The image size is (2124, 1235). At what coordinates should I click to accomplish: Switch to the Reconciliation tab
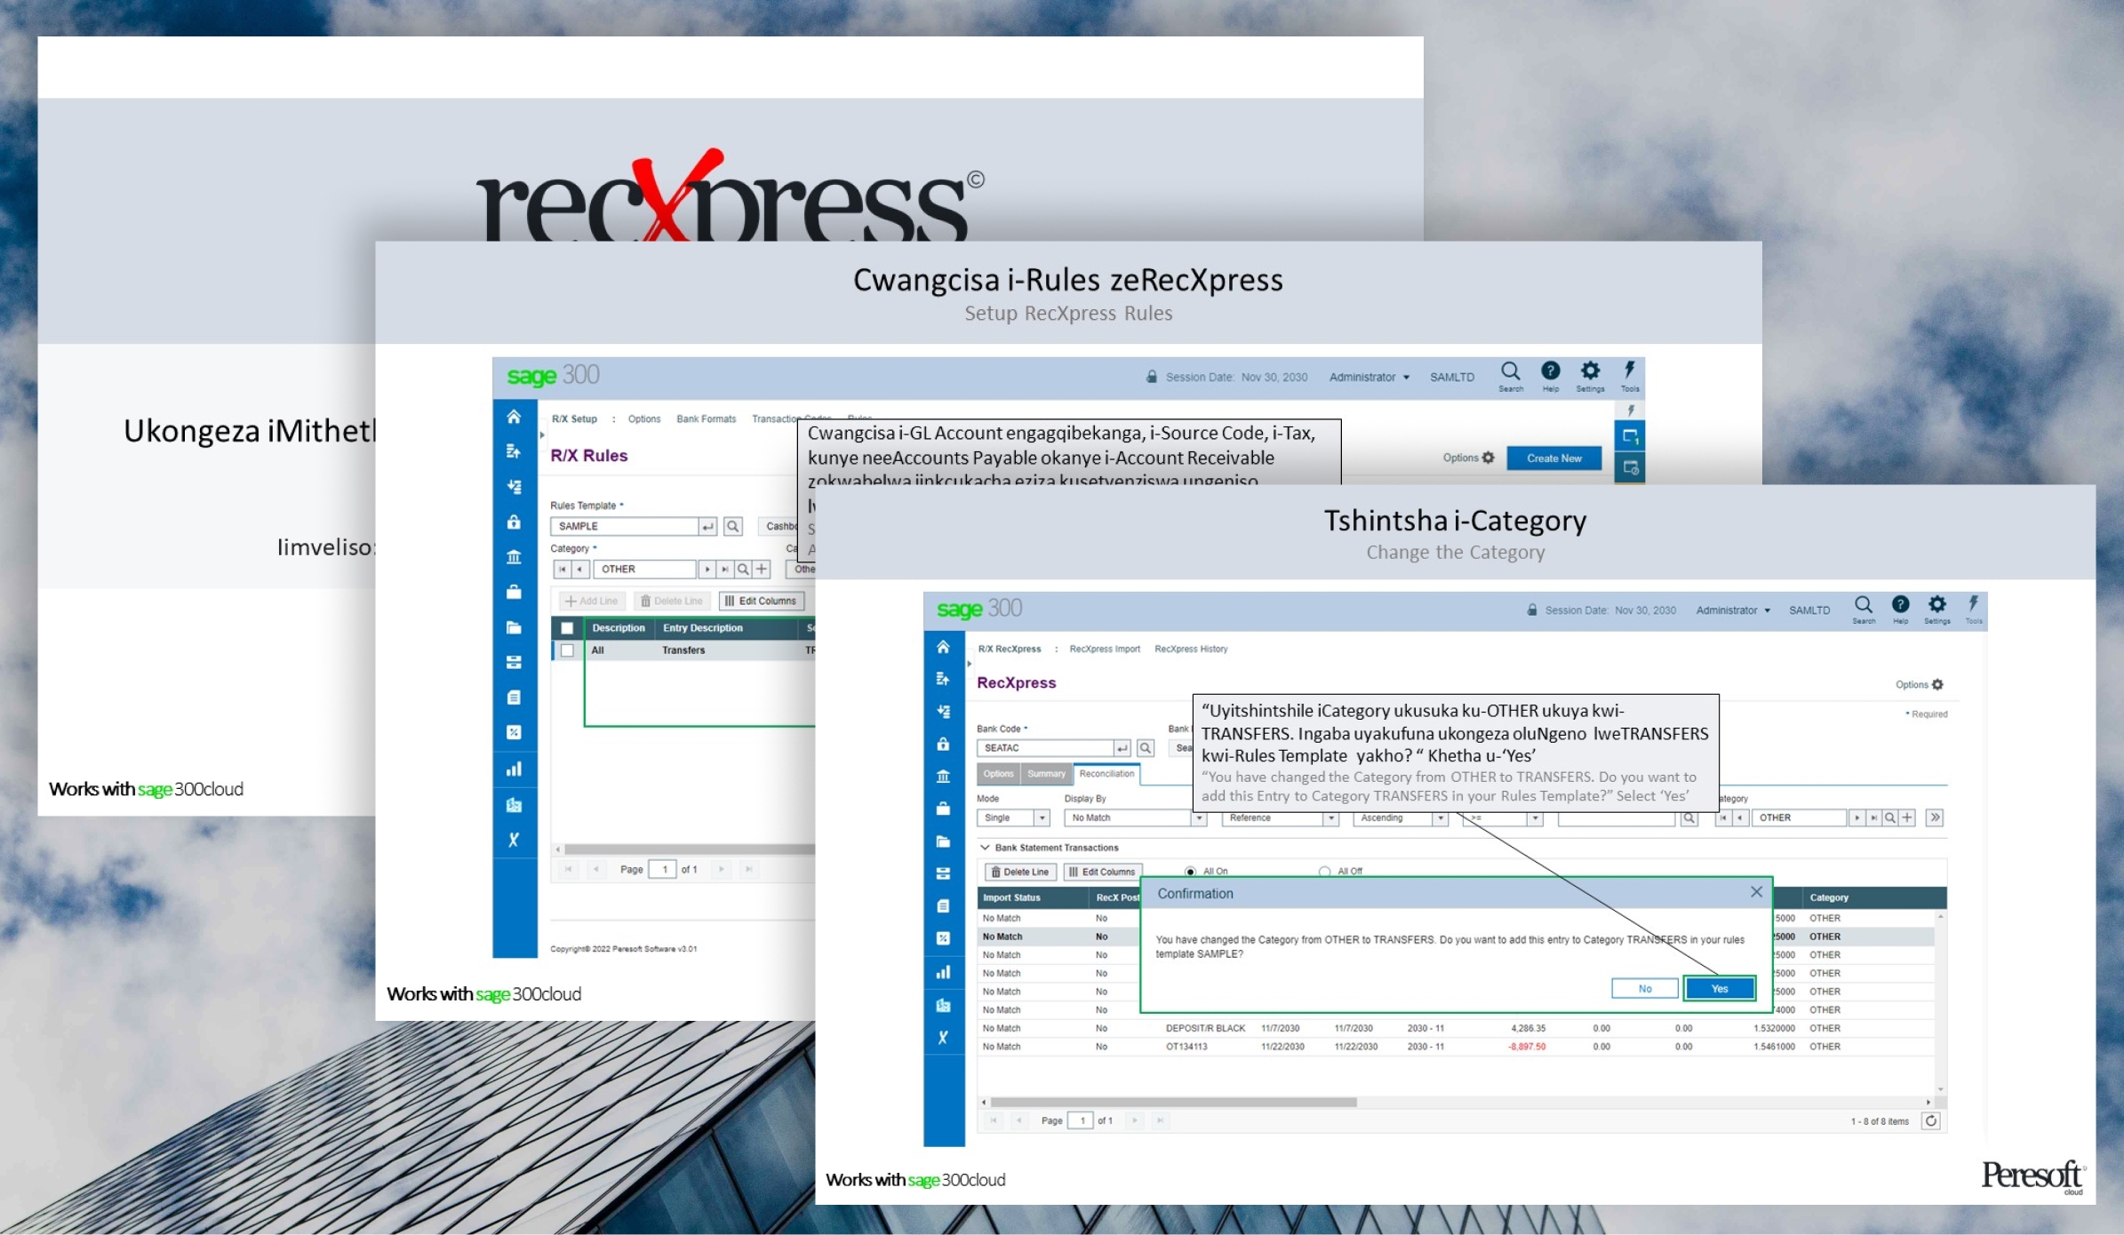click(x=1106, y=774)
